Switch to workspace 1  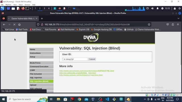(35, 8)
